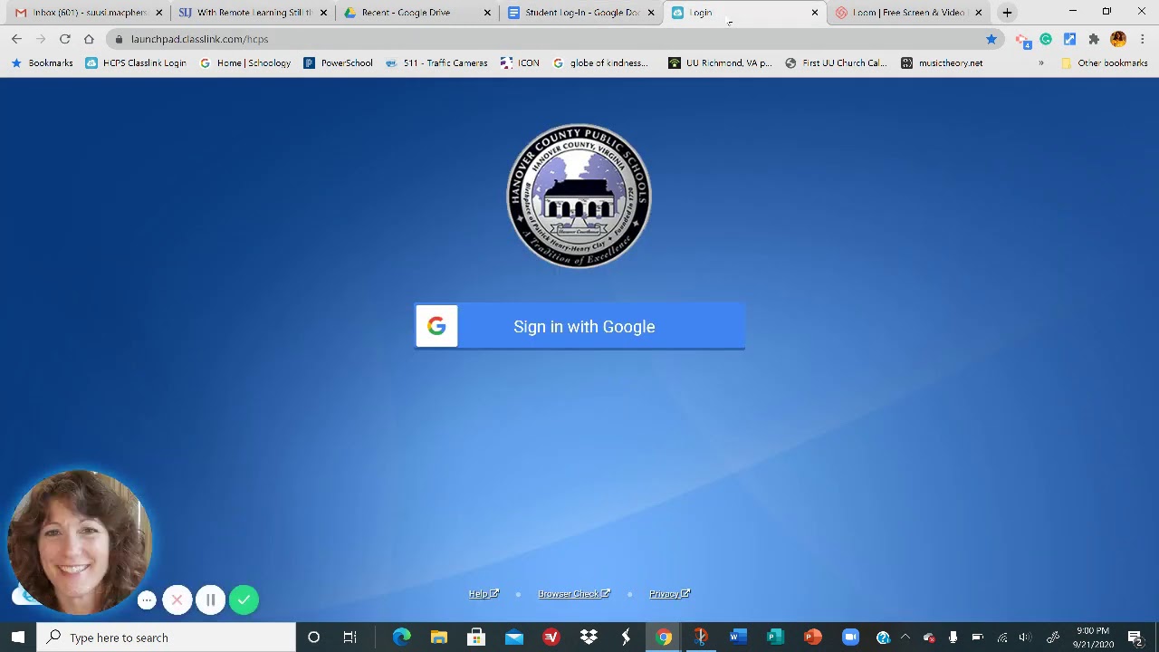Open the Help link
Viewport: 1159px width, 652px height.
(484, 594)
